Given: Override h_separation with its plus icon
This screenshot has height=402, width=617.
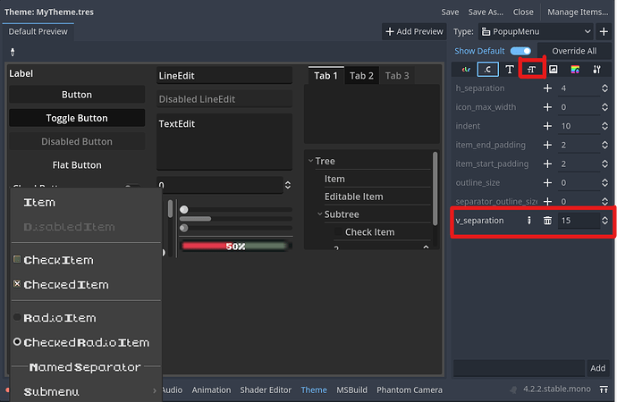Looking at the screenshot, I should (x=547, y=88).
